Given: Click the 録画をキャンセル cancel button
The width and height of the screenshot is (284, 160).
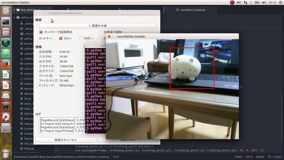Looking at the screenshot, I should click(x=66, y=140).
